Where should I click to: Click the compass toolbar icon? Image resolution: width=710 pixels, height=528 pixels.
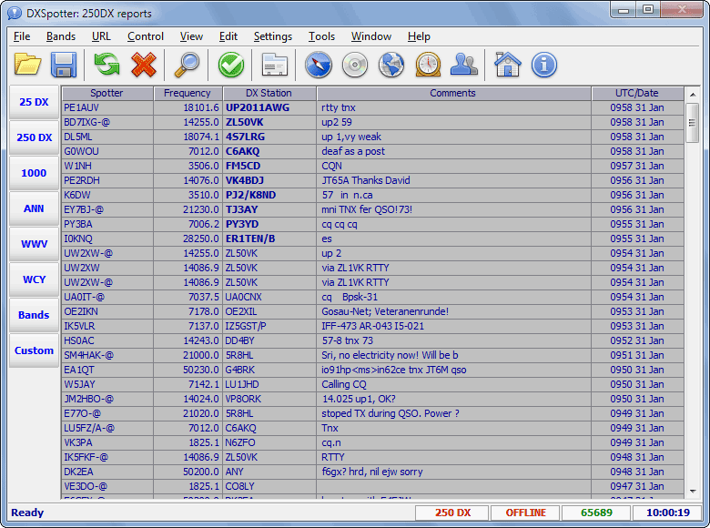(x=317, y=65)
